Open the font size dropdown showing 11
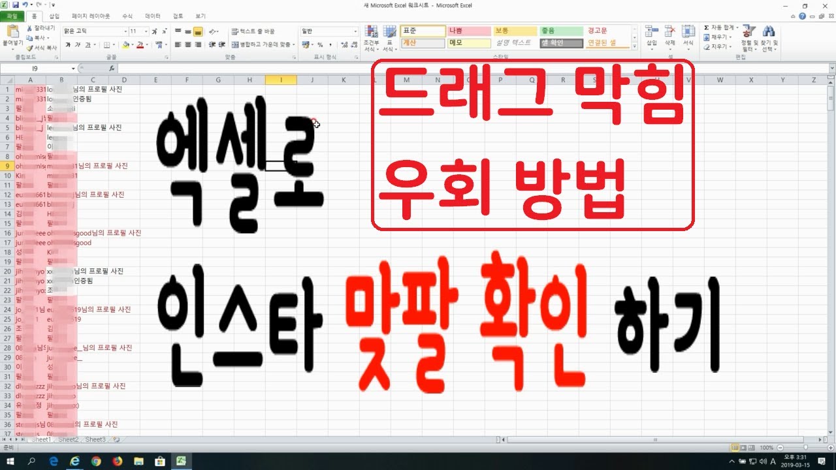 tap(146, 31)
